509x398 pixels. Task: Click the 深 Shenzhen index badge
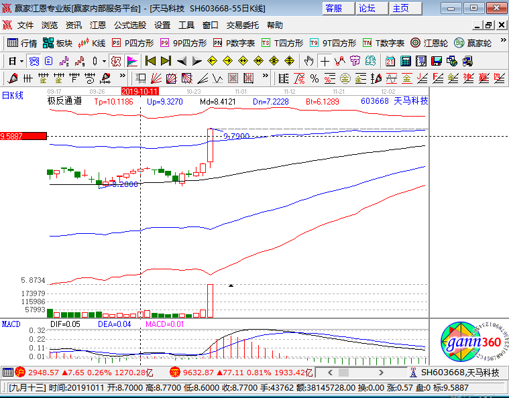(174, 372)
